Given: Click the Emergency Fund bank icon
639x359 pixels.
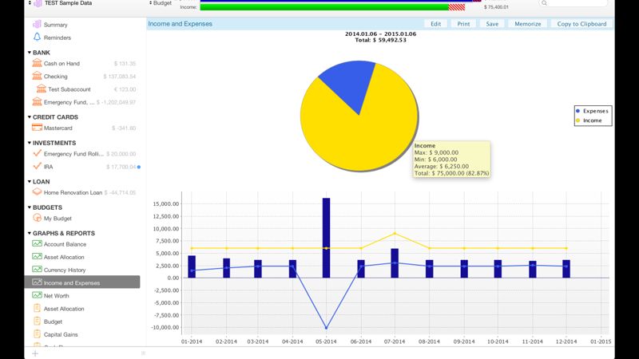Looking at the screenshot, I should [37, 102].
